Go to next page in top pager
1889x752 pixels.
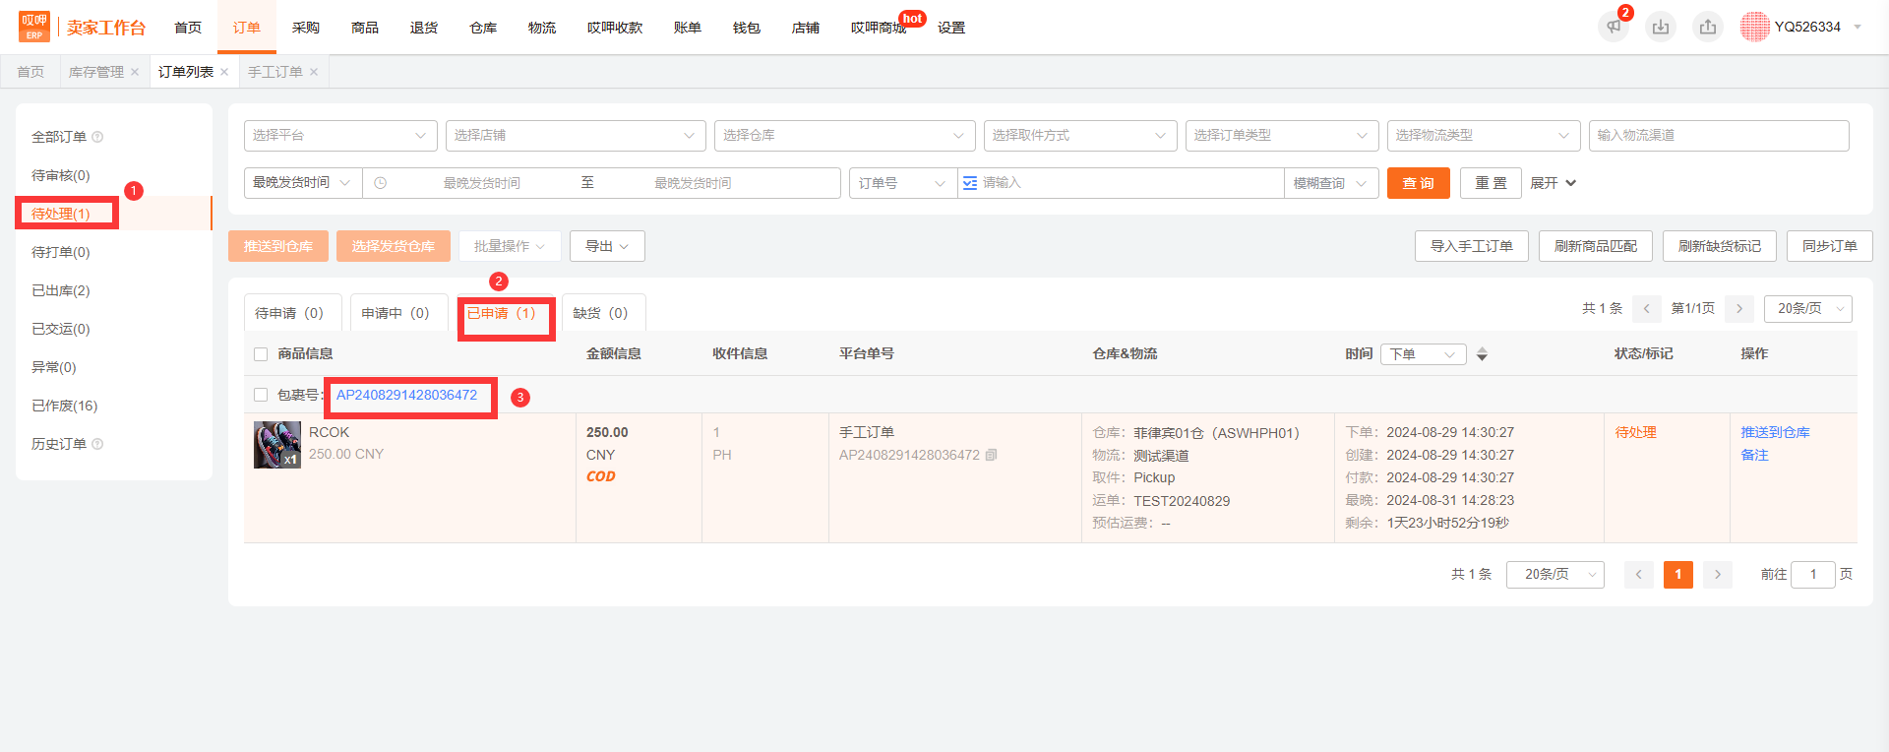(1739, 308)
